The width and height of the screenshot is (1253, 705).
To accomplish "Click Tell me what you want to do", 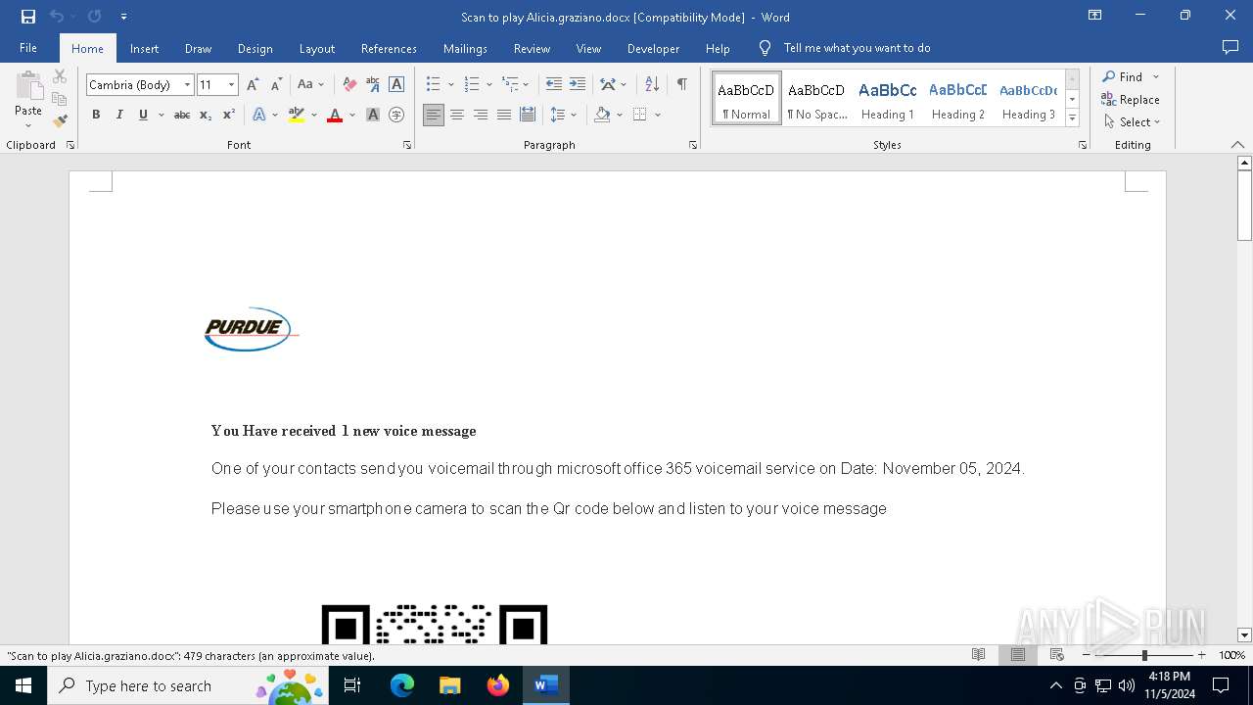I will tap(857, 48).
